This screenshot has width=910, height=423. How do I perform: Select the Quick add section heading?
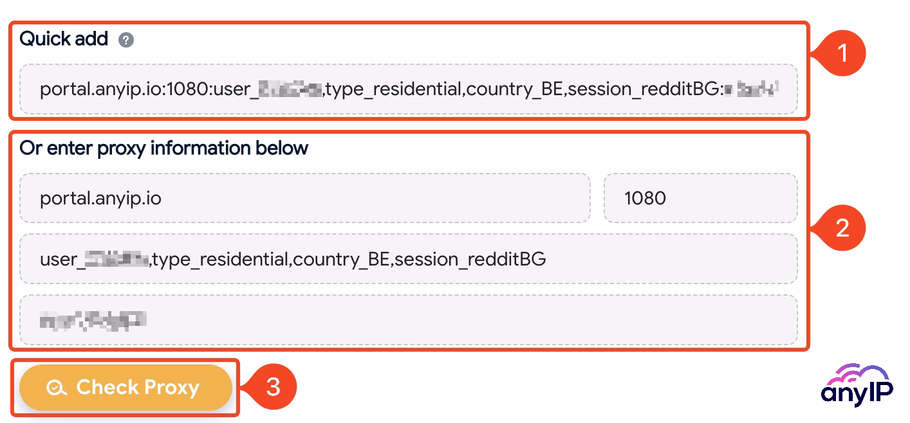click(64, 39)
